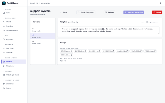The height and width of the screenshot is (103, 165).
Task: Click the 'Local UI' breadcrumb text
Action: pyautogui.click(x=34, y=3)
